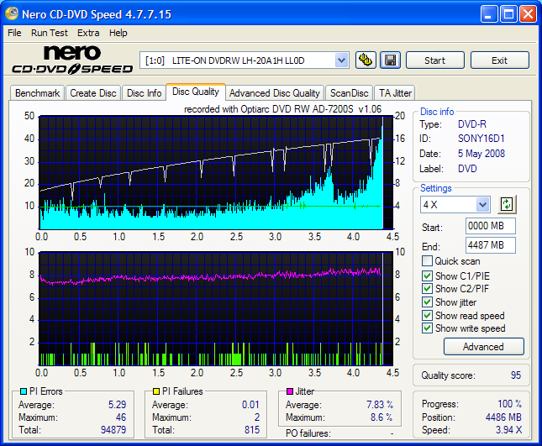Click the cyan PI Errors legend square

[22, 391]
